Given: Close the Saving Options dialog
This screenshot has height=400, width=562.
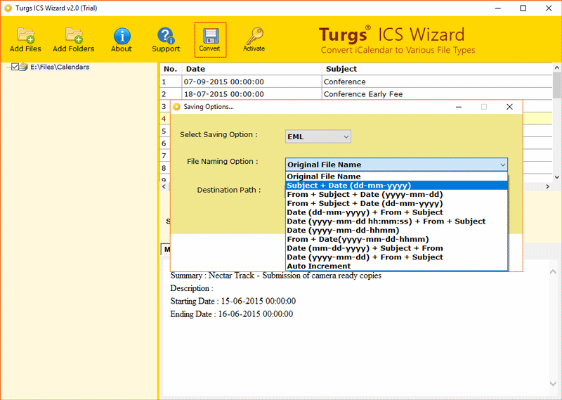Looking at the screenshot, I should [x=509, y=107].
